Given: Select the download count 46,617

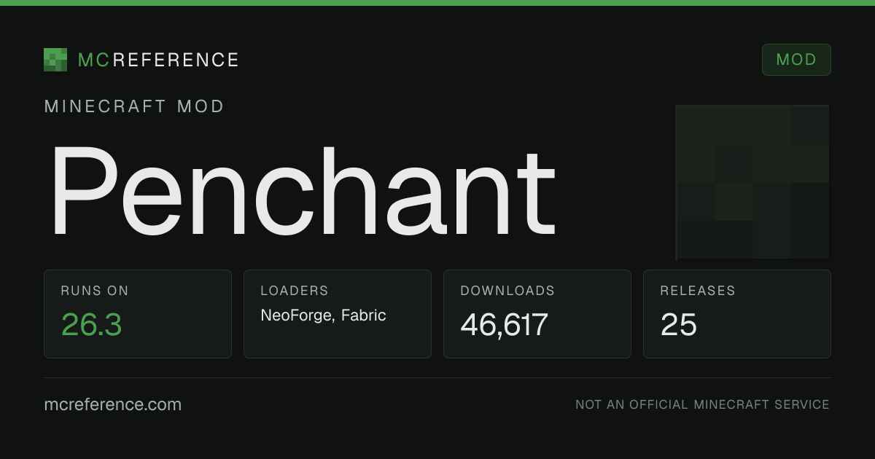Looking at the screenshot, I should click(504, 324).
